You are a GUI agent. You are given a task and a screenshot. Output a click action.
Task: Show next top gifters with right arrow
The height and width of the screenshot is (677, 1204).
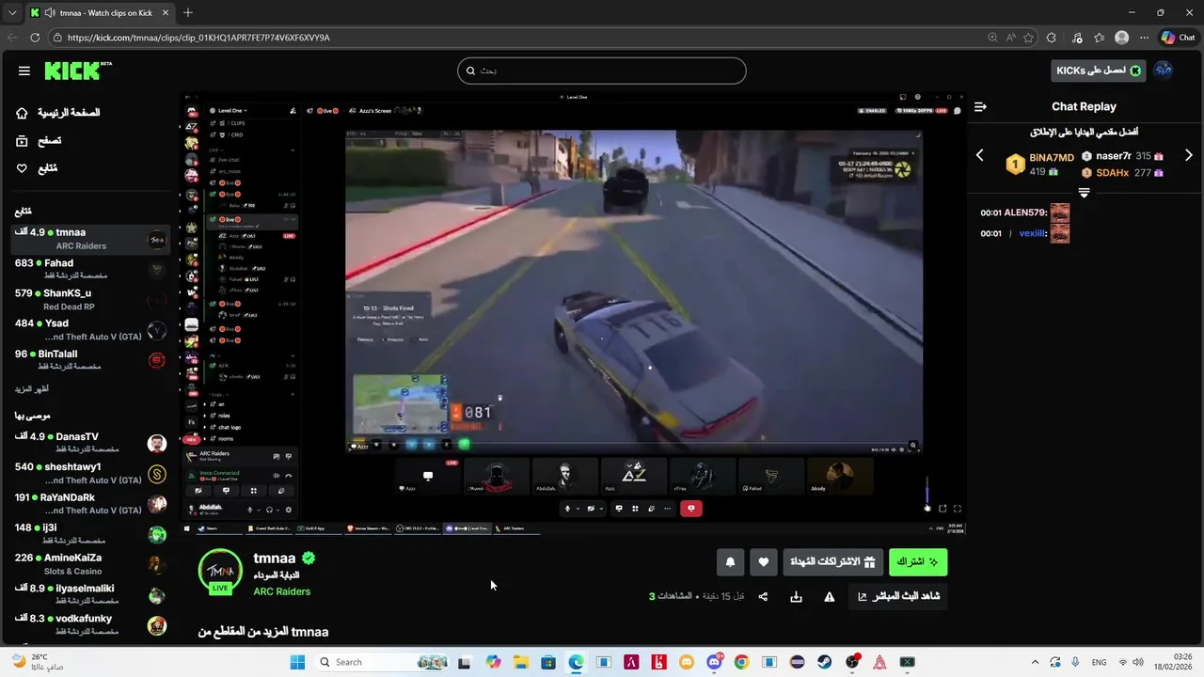pos(1189,155)
